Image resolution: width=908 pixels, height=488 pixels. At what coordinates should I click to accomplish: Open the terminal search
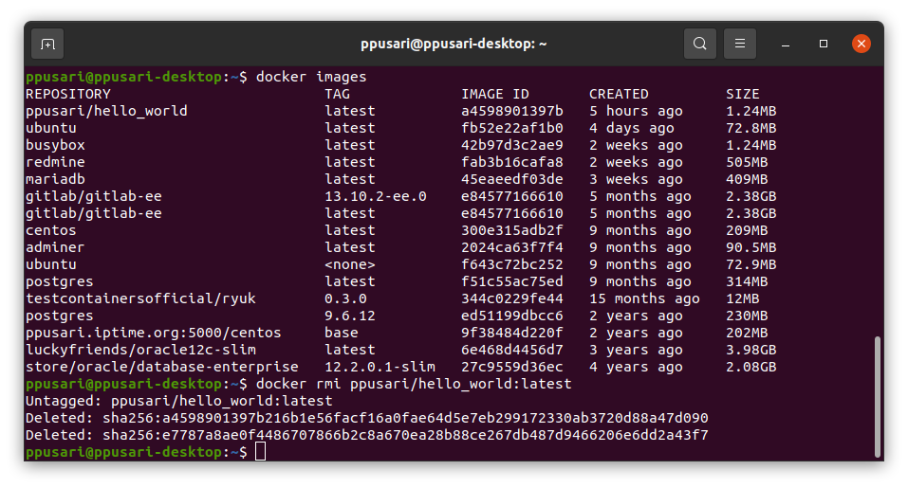699,44
